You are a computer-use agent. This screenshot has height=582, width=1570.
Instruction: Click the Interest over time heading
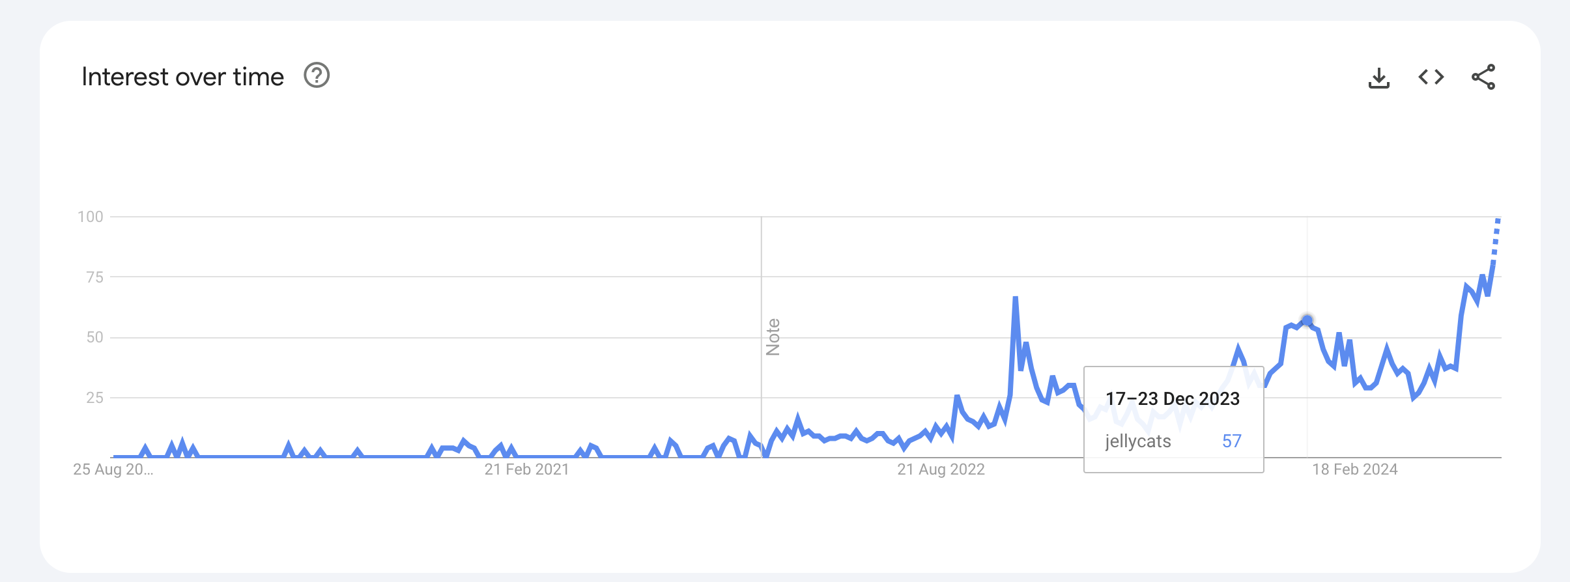[x=183, y=77]
